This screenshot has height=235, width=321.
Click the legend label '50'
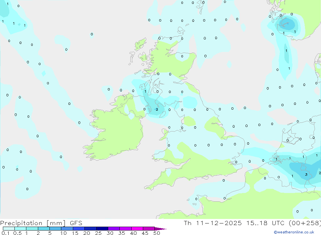click(157, 233)
